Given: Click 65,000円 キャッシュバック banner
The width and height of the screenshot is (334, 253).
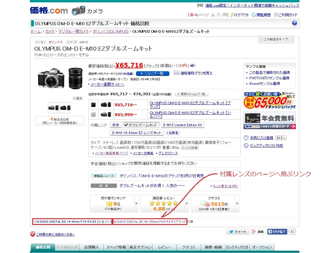Looking at the screenshot, I should (270, 101).
